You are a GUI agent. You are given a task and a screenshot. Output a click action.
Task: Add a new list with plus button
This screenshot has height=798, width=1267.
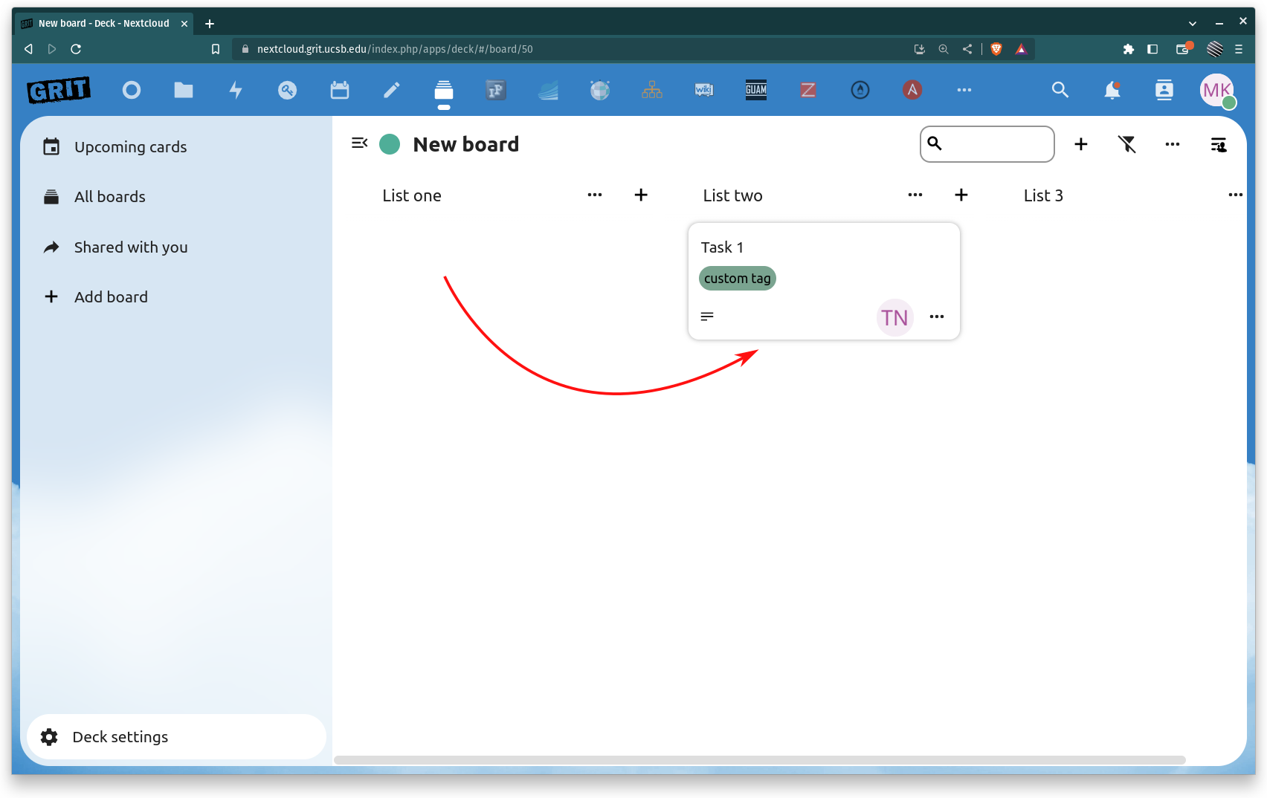pos(1081,144)
